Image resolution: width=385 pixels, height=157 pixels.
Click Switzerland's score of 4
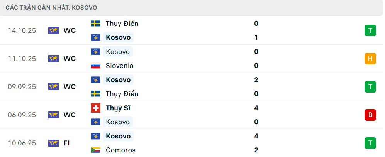tap(256, 108)
